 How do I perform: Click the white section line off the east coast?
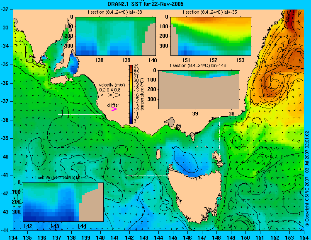[x=273, y=74]
